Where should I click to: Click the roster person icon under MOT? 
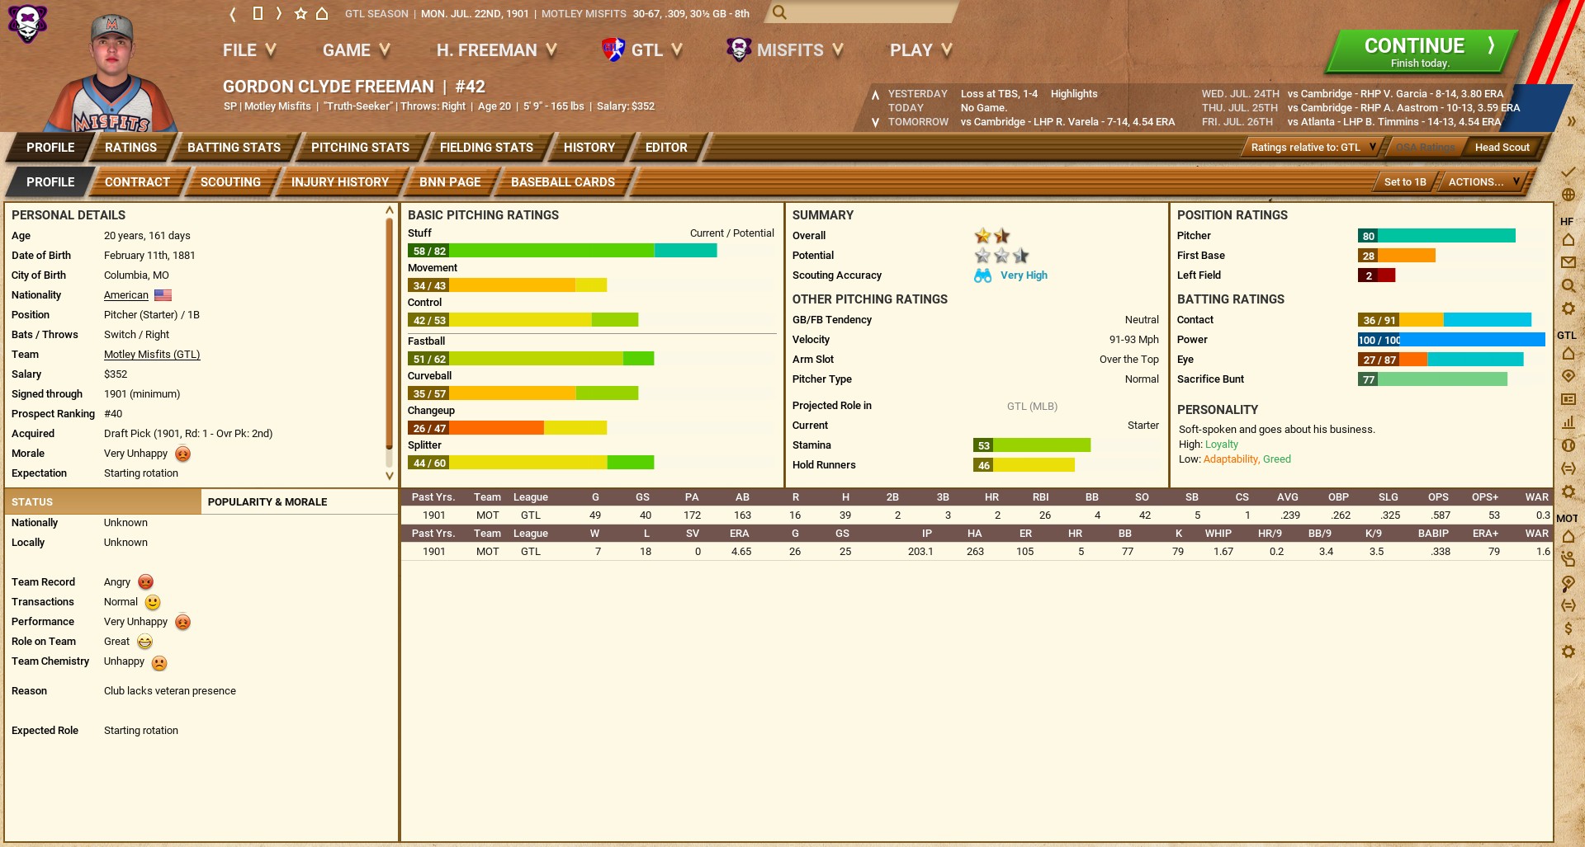(x=1568, y=559)
